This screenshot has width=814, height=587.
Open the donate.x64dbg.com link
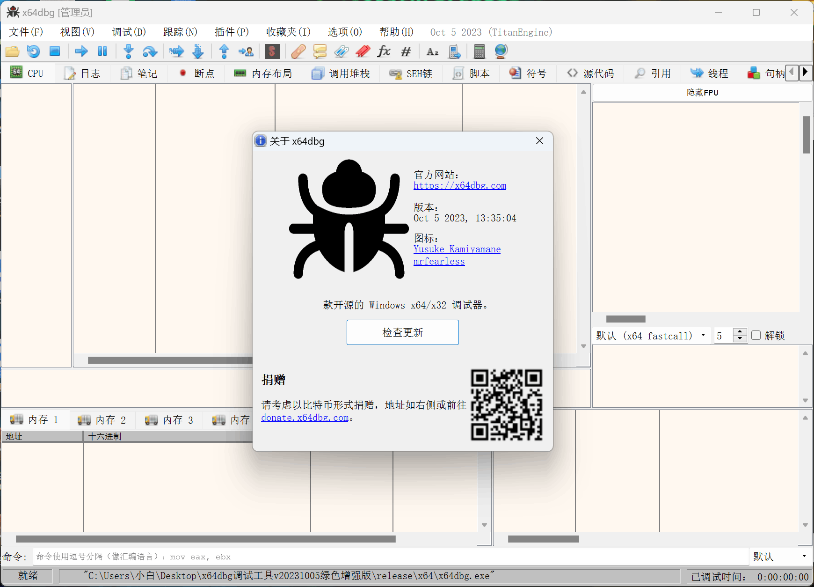305,418
